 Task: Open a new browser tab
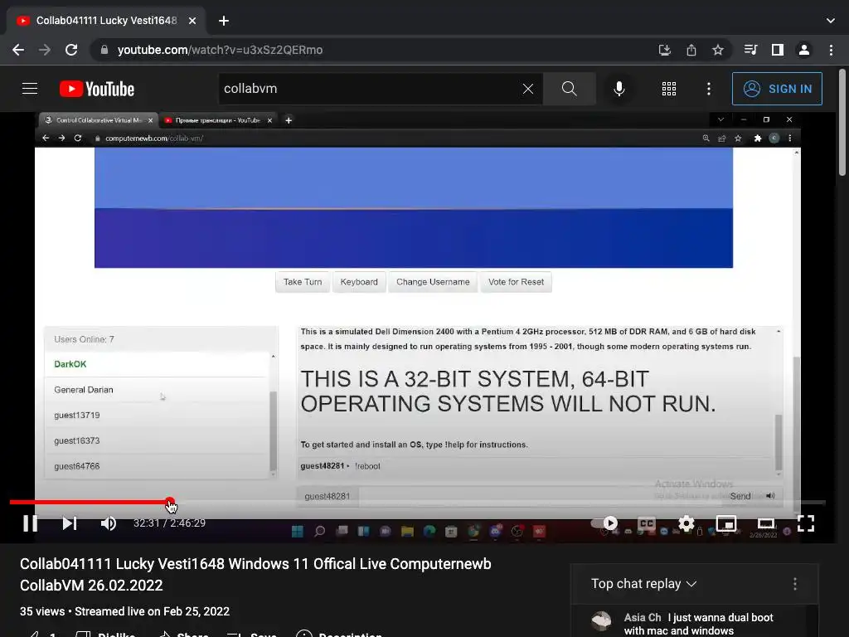(224, 21)
